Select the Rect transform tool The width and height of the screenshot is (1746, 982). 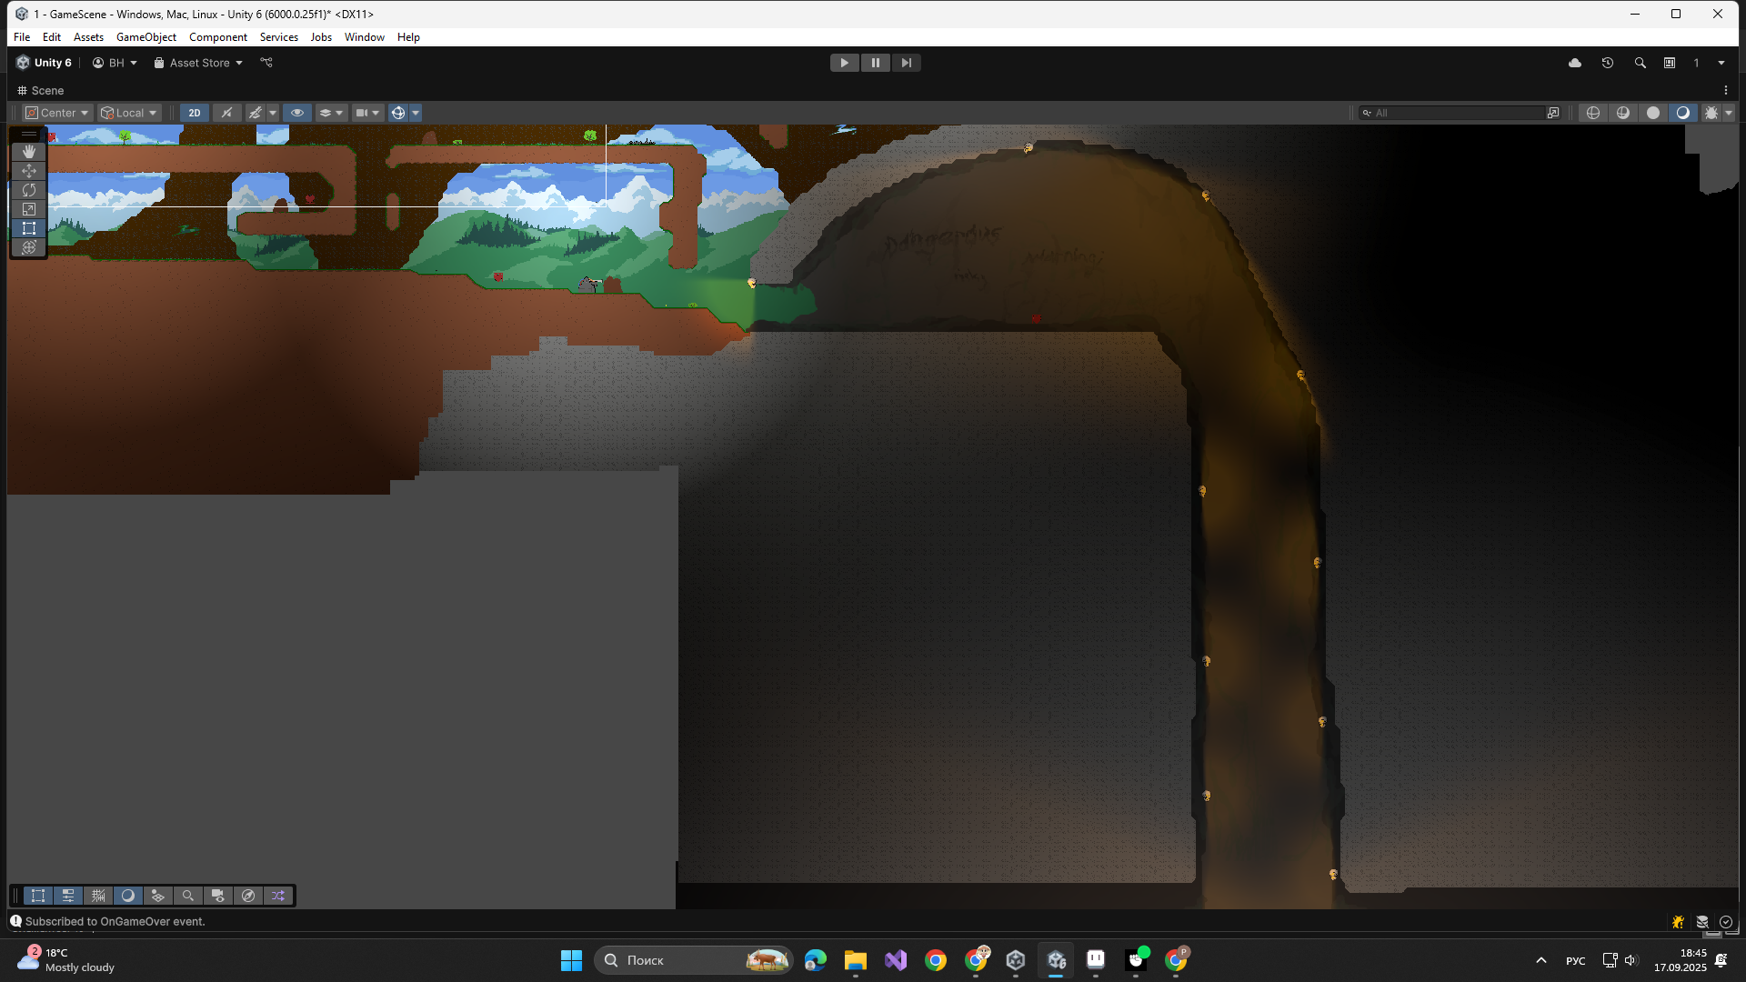(x=29, y=228)
